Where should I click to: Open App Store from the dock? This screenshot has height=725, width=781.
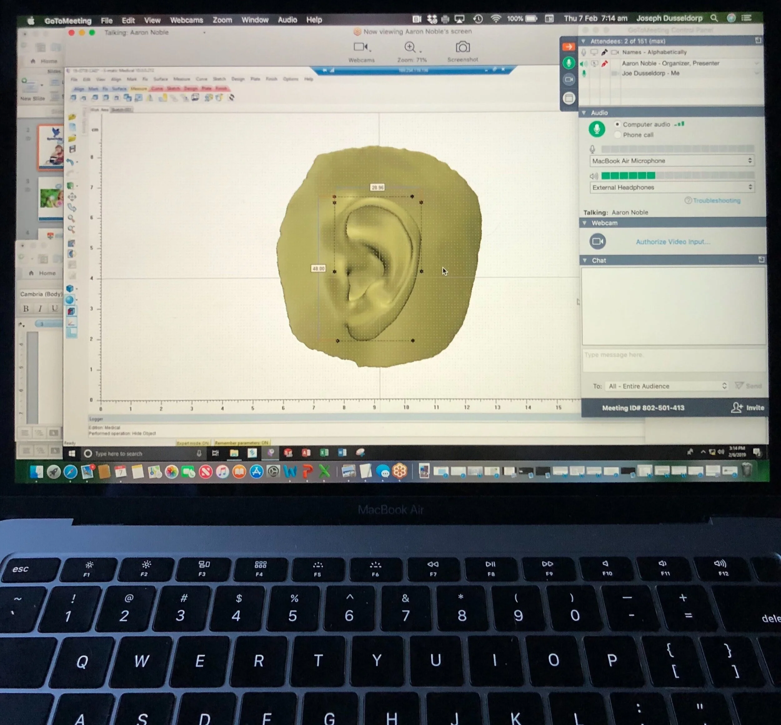[x=256, y=472]
